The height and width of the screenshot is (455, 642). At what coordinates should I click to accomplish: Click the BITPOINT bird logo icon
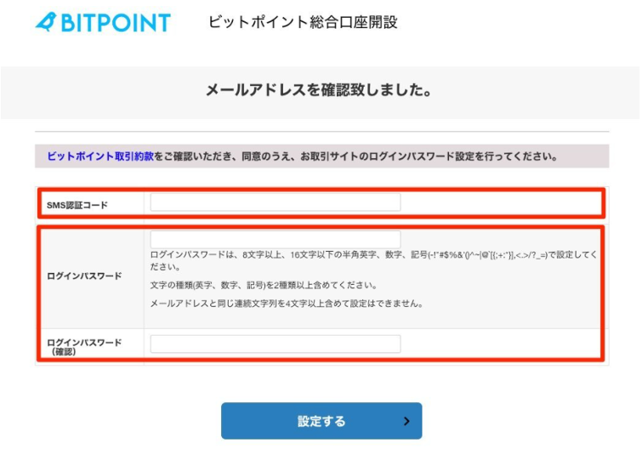coord(47,23)
